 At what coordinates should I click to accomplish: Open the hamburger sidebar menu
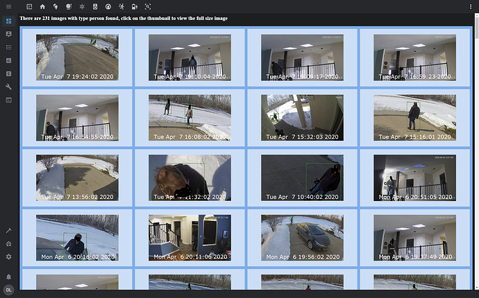coord(8,7)
